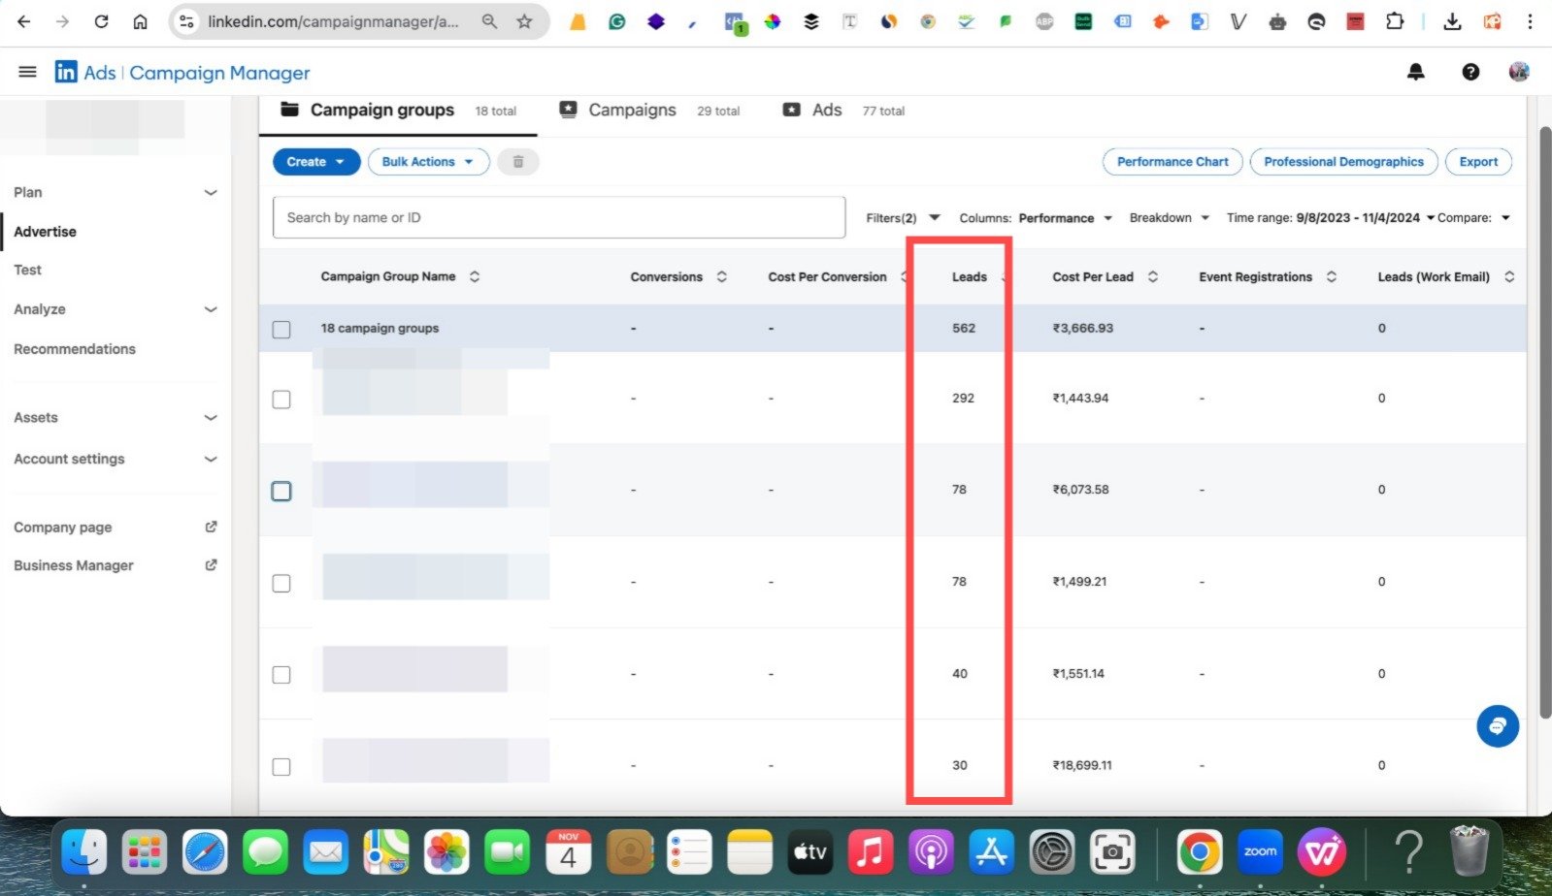Viewport: 1552px width, 896px height.
Task: Open the hamburger navigation menu
Action: point(27,72)
